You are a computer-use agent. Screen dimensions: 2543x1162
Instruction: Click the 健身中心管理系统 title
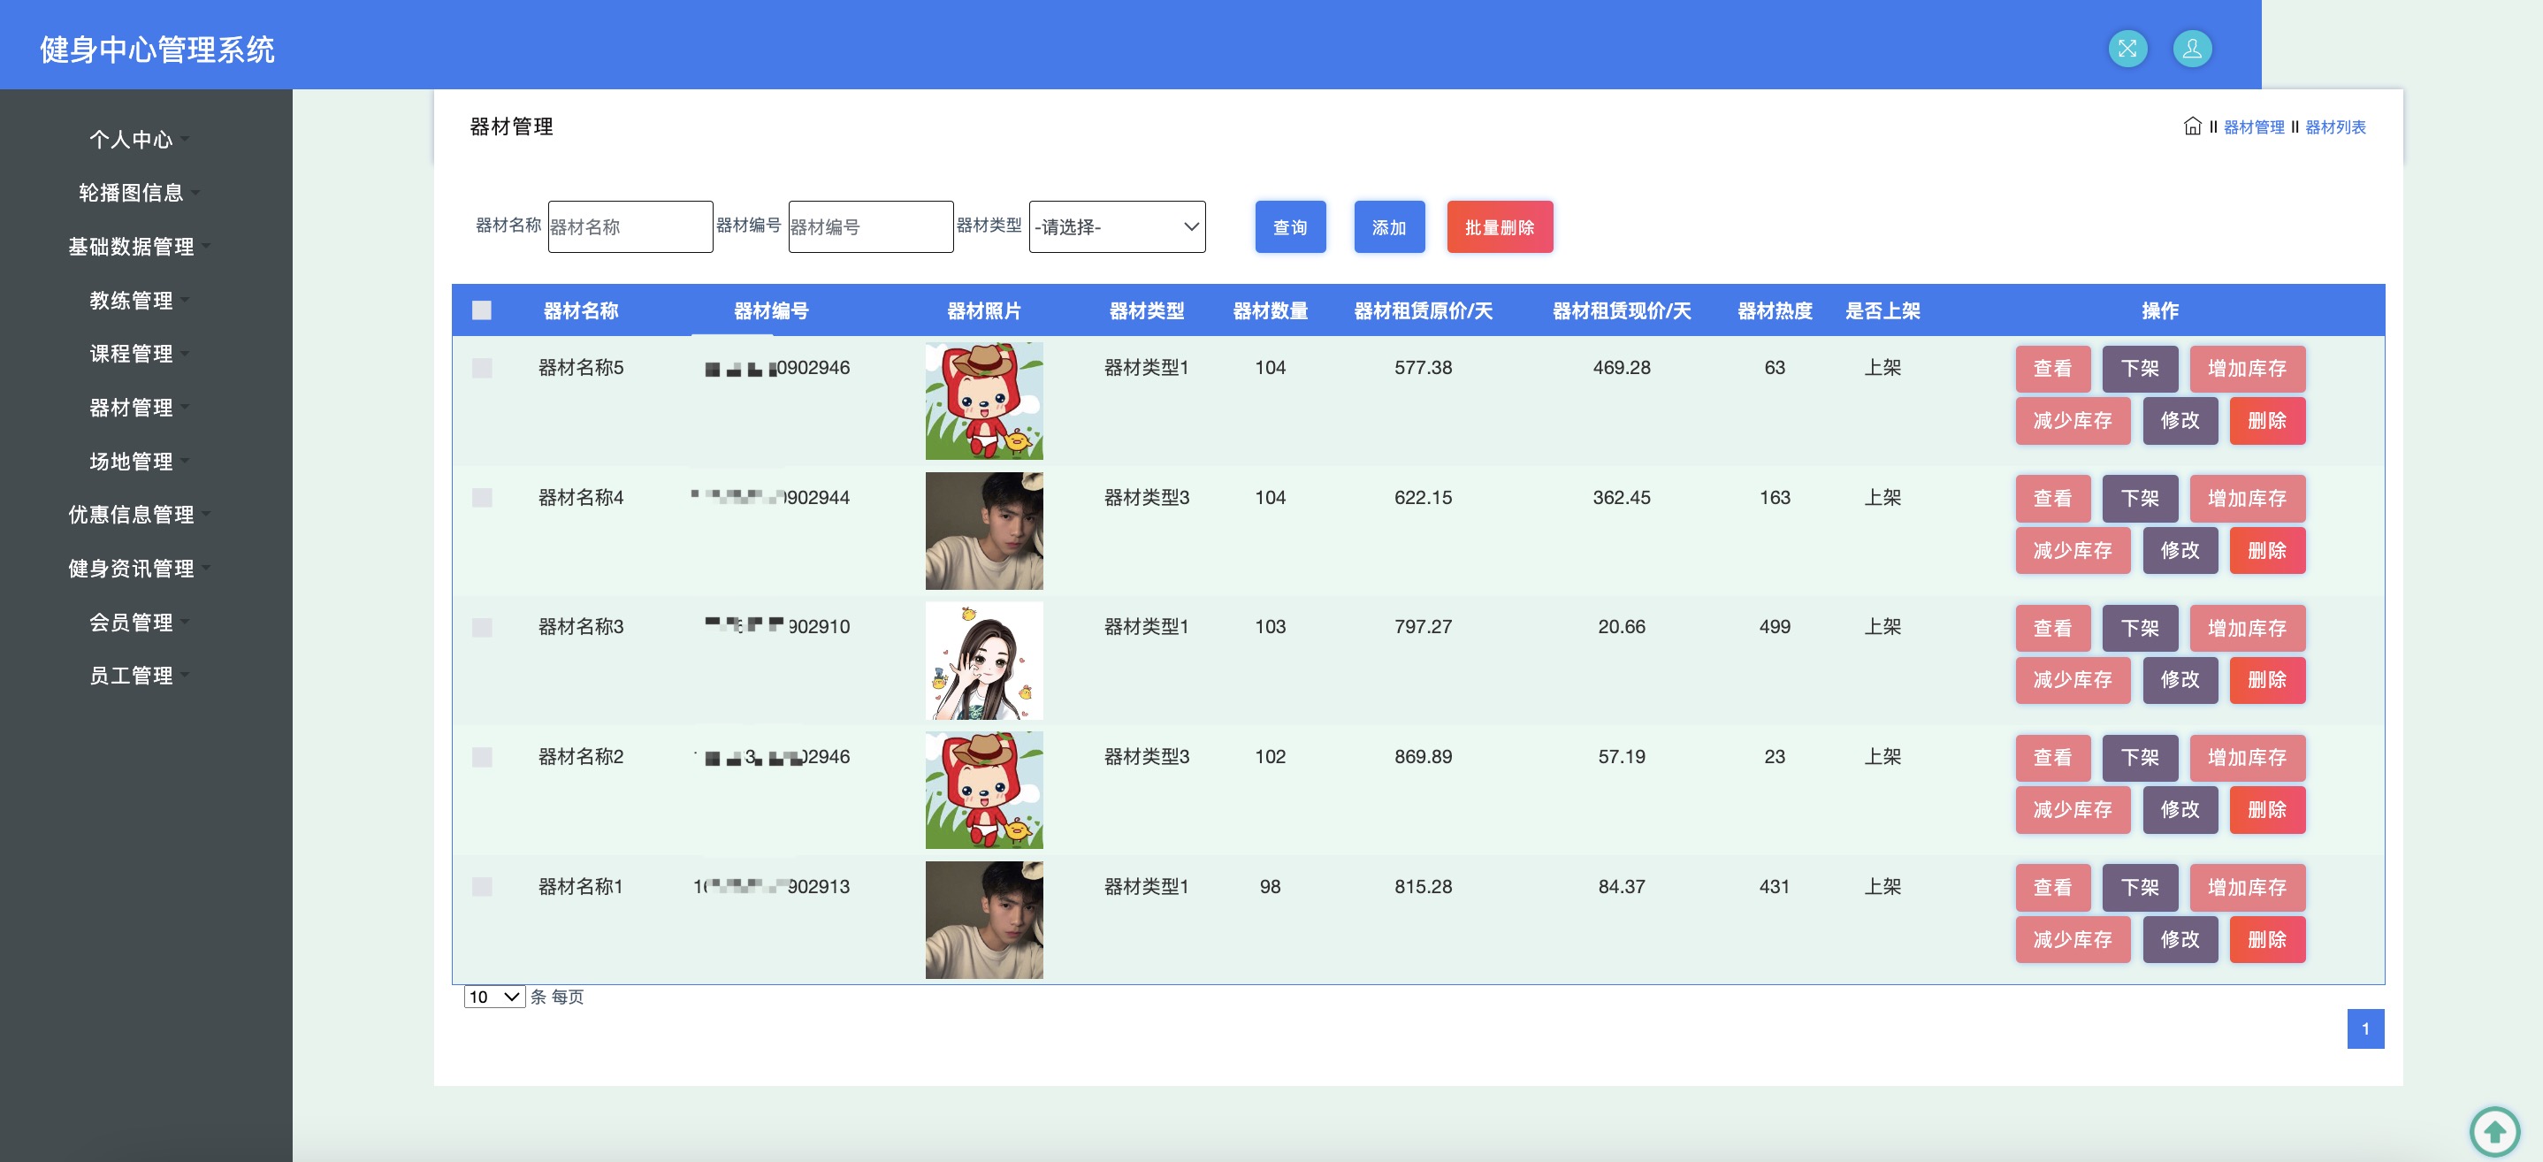coord(157,50)
